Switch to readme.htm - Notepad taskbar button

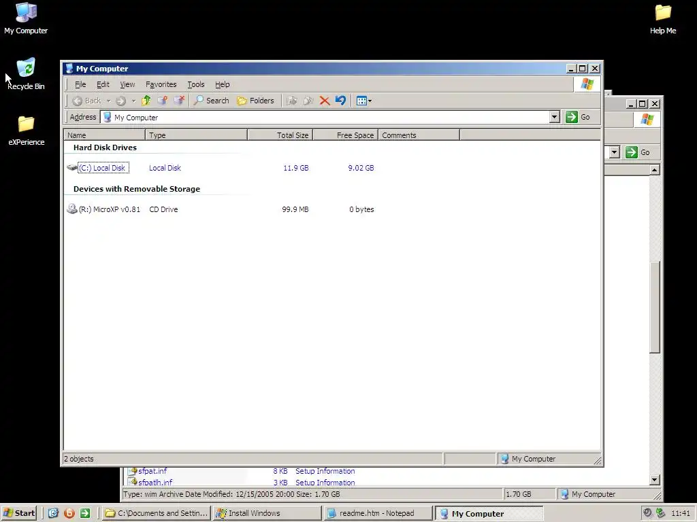[x=377, y=513]
